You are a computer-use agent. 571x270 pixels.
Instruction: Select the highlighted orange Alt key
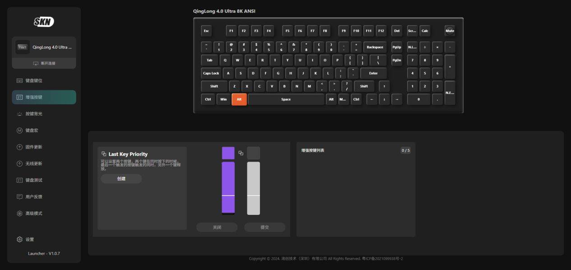[x=239, y=99]
